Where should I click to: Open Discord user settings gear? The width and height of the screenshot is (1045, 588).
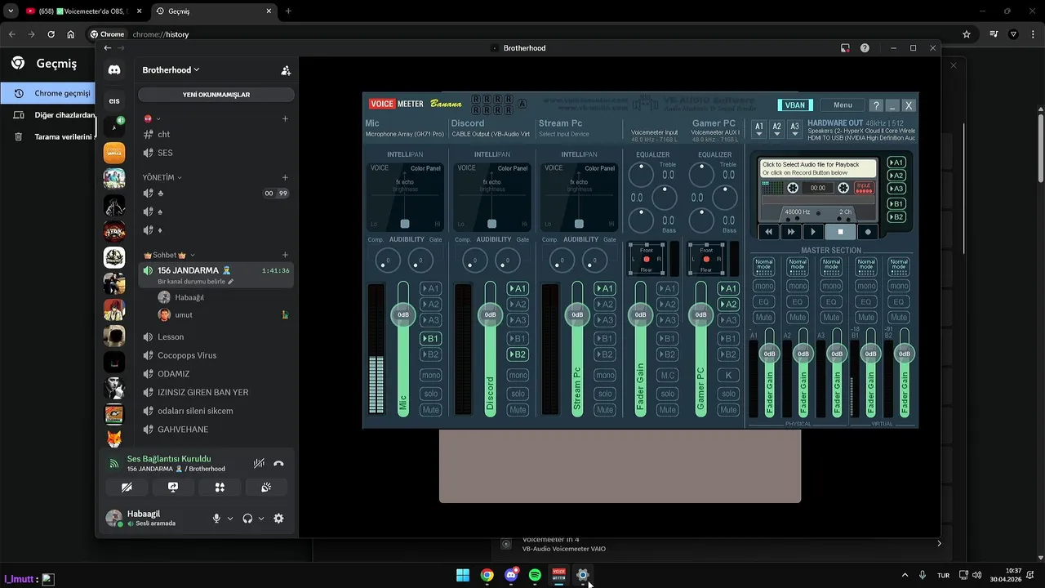278,519
